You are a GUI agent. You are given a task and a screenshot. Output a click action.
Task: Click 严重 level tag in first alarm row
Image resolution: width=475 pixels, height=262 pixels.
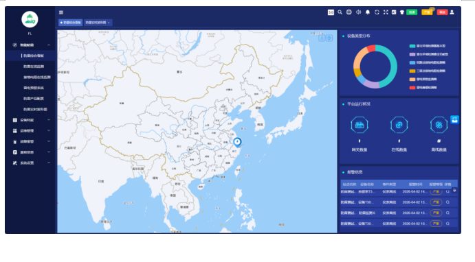436,191
